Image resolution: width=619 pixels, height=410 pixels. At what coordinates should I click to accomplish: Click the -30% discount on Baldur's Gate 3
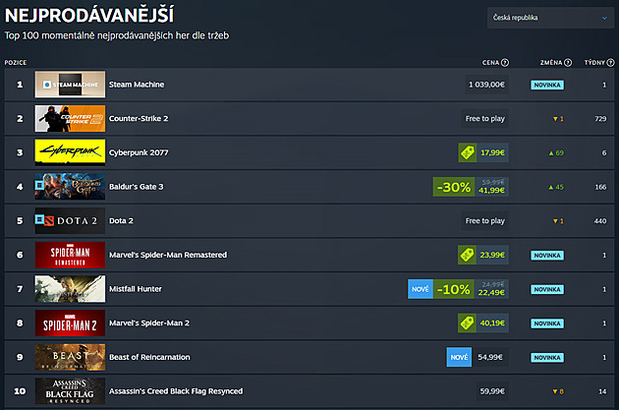click(x=454, y=187)
